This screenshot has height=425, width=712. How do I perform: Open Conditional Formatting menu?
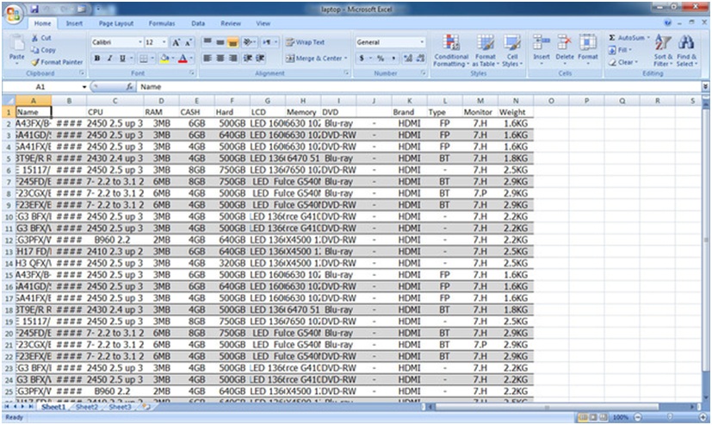point(451,51)
